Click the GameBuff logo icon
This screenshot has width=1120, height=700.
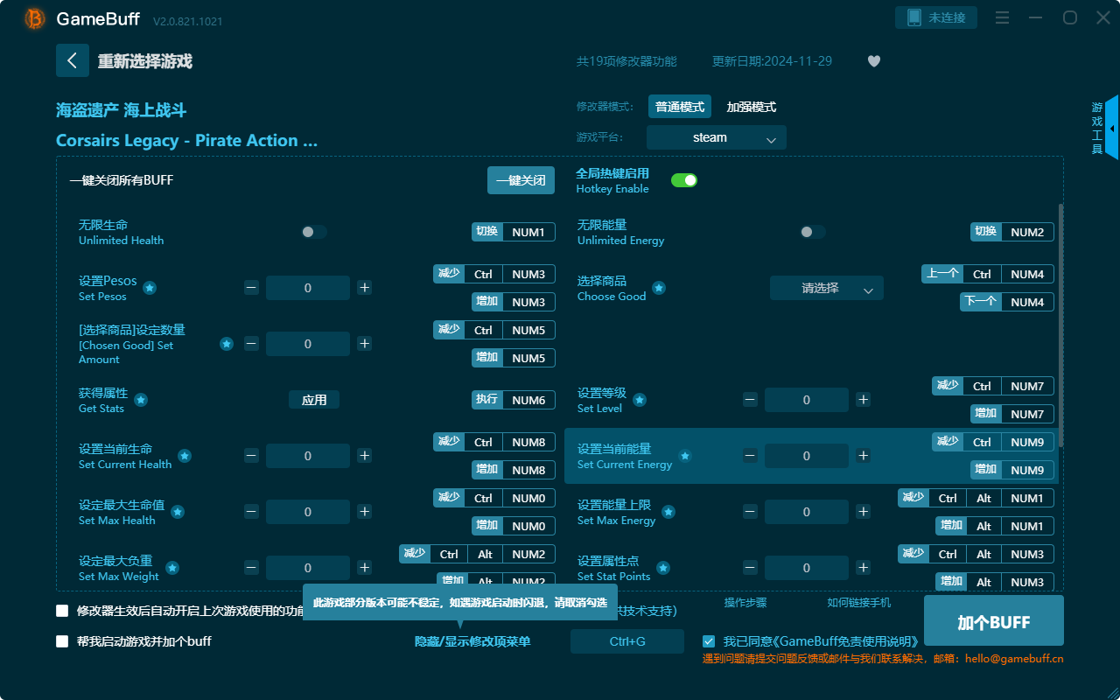(35, 18)
